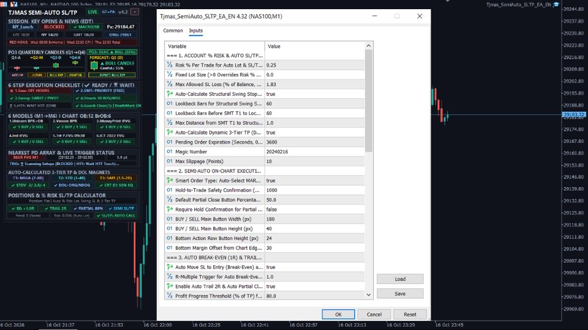The width and height of the screenshot is (588, 330).
Task: Click the Cancel button
Action: point(374,314)
